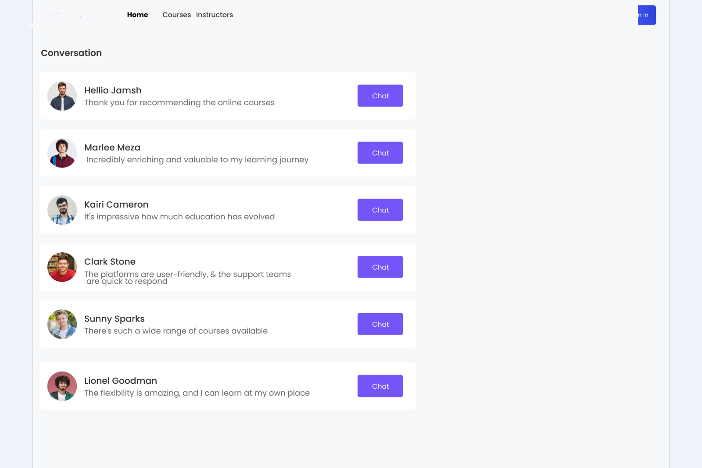This screenshot has height=468, width=702.
Task: Go to the Home menu item
Action: [137, 14]
